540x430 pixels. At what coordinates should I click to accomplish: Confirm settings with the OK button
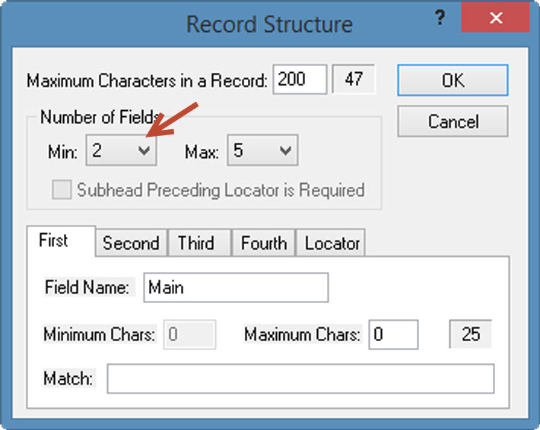[453, 81]
